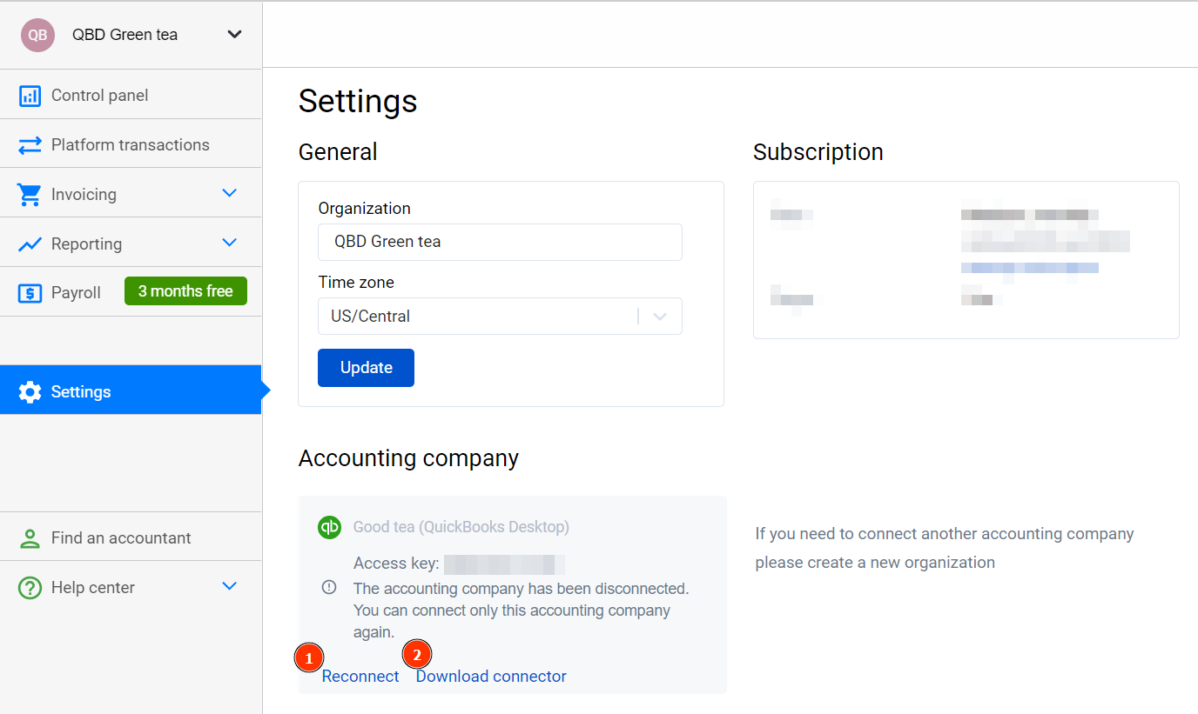Click the QB organization avatar
This screenshot has width=1198, height=714.
[x=37, y=35]
